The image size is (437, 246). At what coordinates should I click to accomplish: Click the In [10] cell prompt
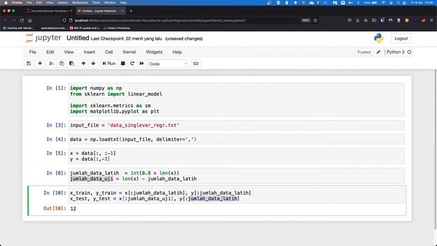pos(55,193)
